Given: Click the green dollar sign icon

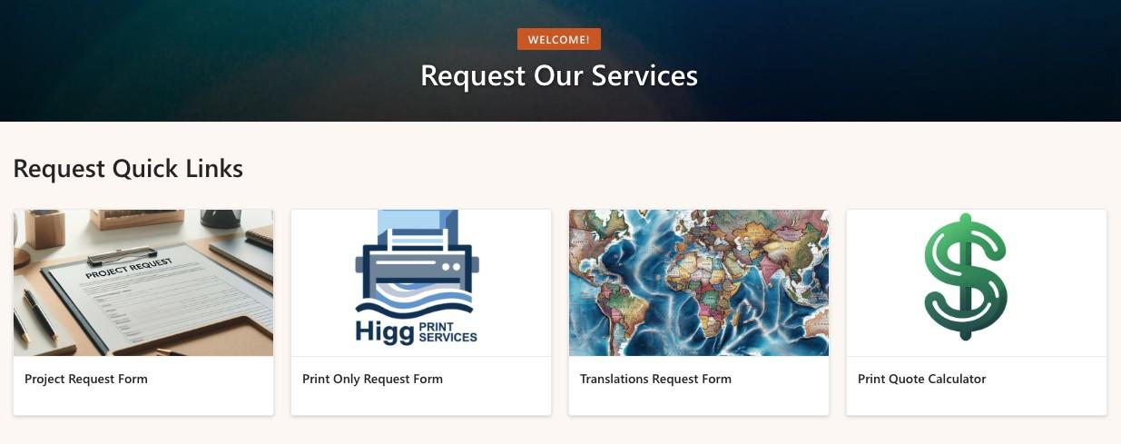Looking at the screenshot, I should [966, 277].
